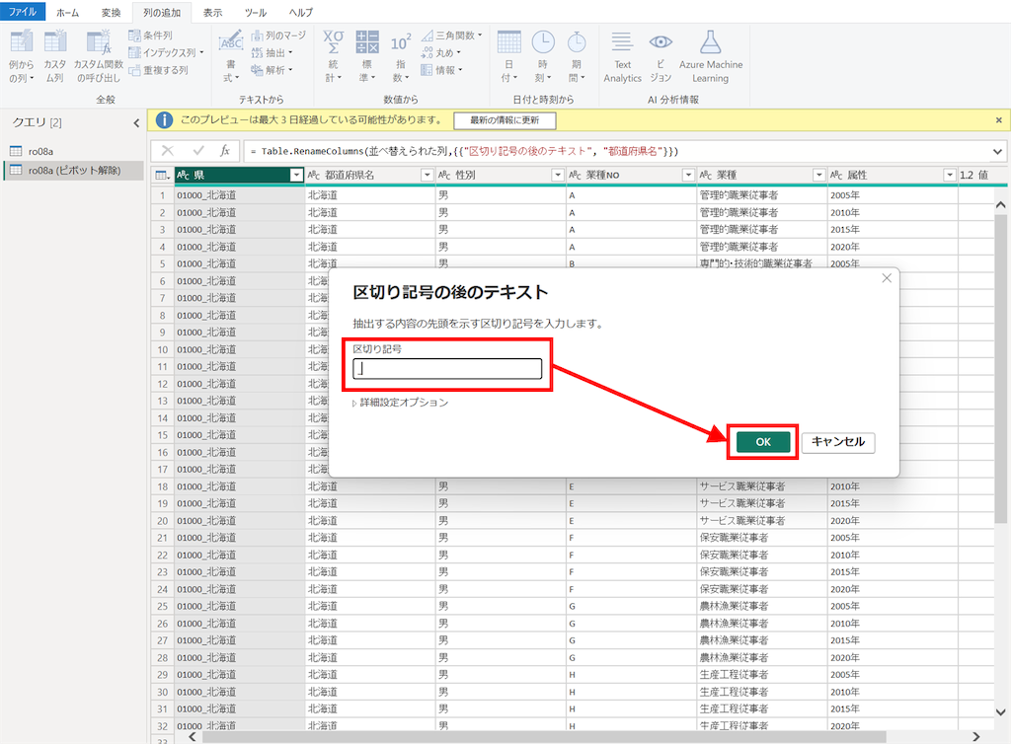
Task: Click the Statistics (統計) sigma icon
Action: click(334, 41)
